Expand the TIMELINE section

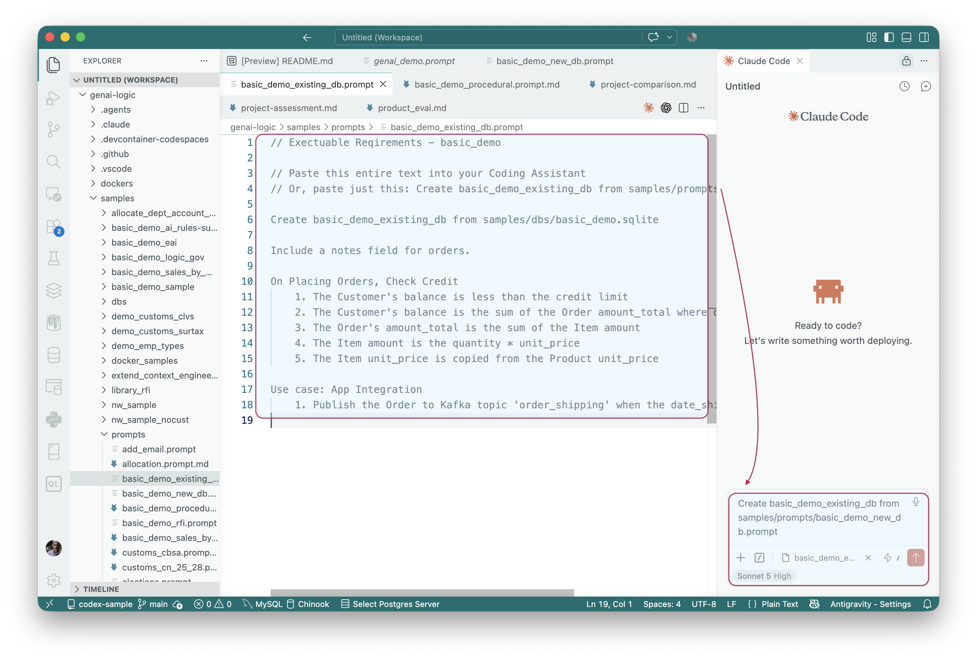pos(145,589)
